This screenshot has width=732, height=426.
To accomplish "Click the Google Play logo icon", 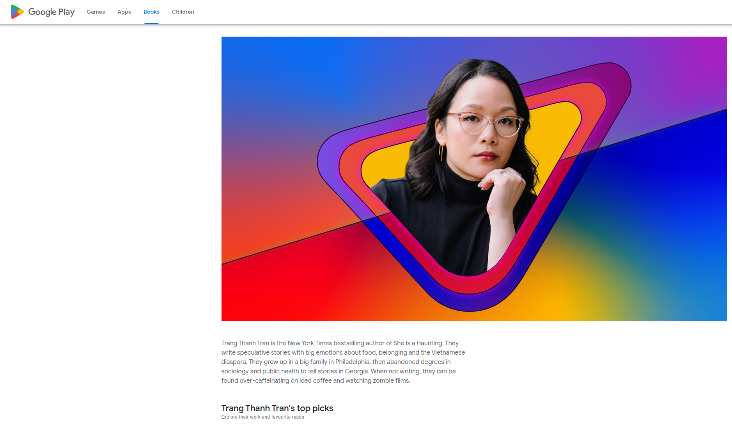I will pos(17,12).
